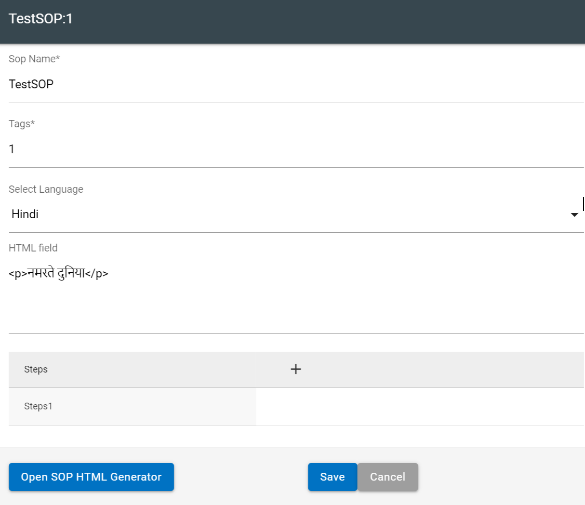
Task: Click the tag value 1
Action: pos(11,149)
